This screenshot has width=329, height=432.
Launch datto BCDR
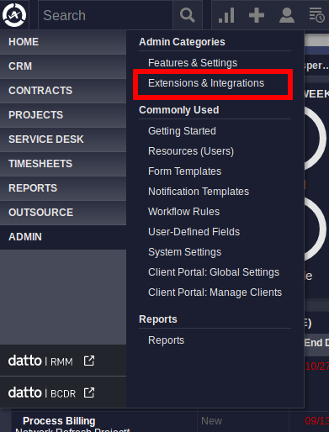tap(63, 392)
